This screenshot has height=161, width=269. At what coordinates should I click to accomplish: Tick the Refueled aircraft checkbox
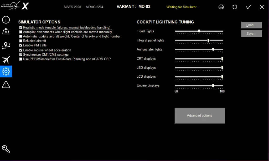(x=20, y=41)
